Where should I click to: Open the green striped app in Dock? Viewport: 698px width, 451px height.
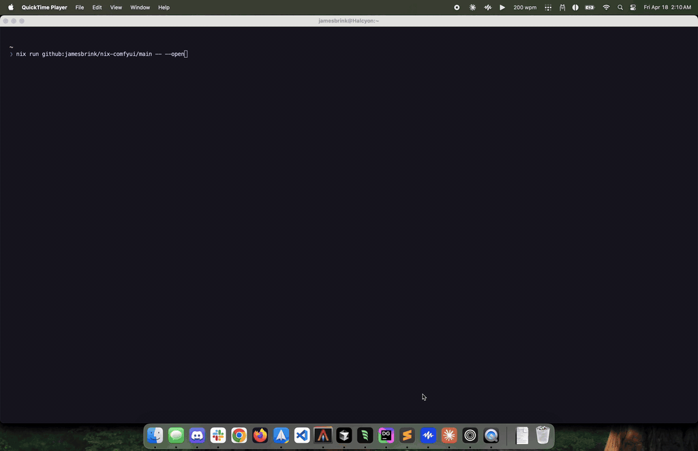(365, 435)
